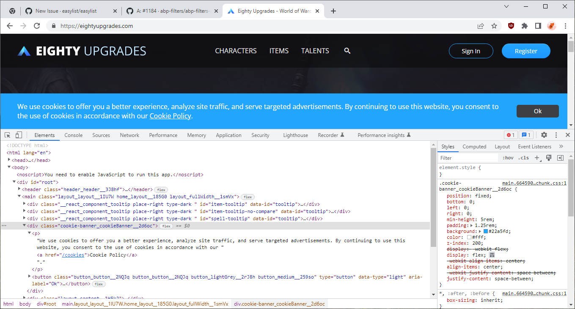Toggle element state with :hov
This screenshot has height=309, width=575.
508,157
